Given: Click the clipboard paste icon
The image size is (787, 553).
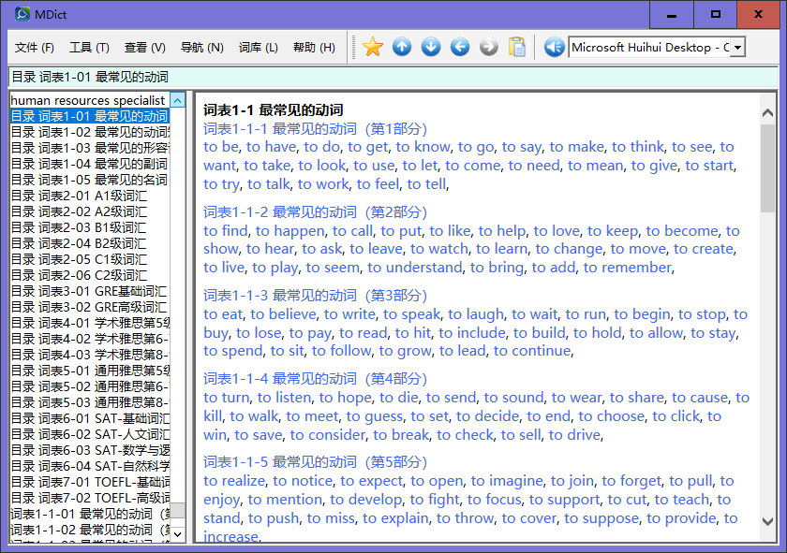Looking at the screenshot, I should [x=517, y=47].
